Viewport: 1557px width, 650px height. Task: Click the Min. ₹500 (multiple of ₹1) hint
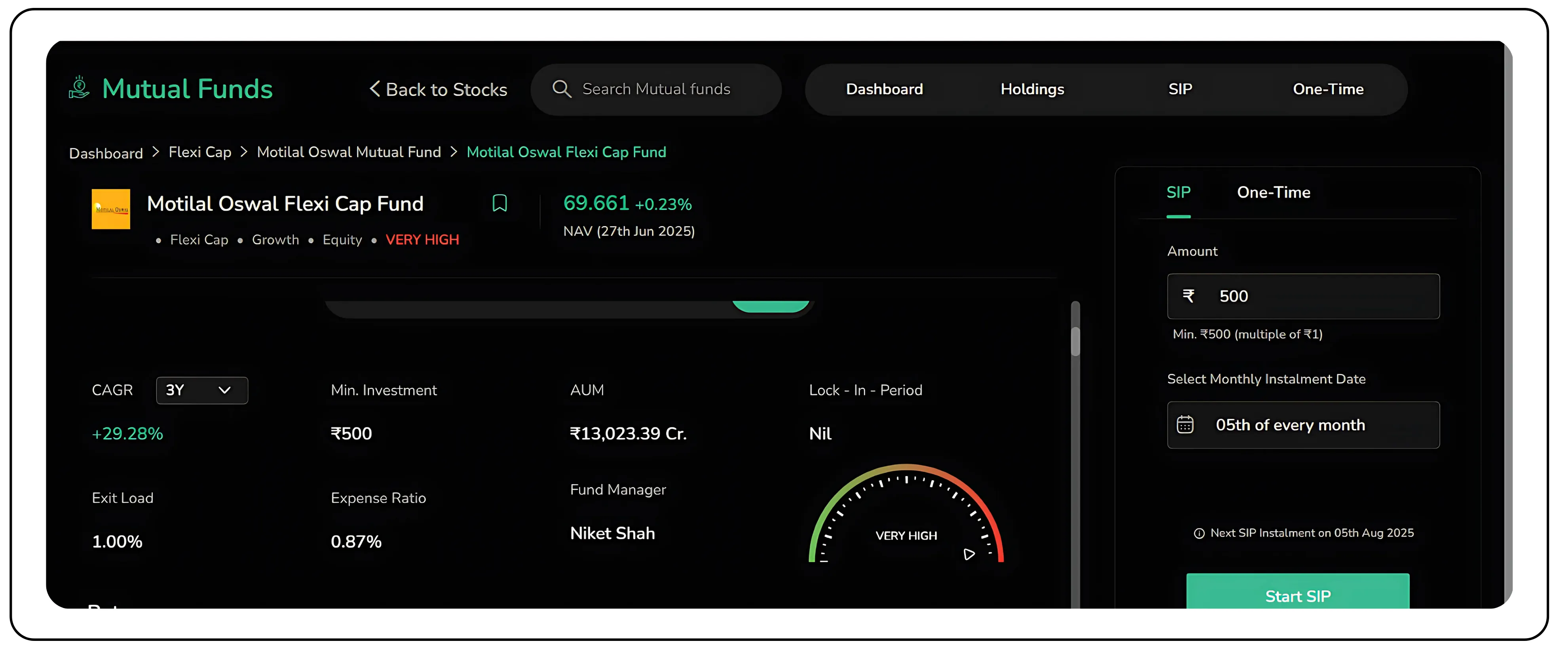click(1247, 335)
